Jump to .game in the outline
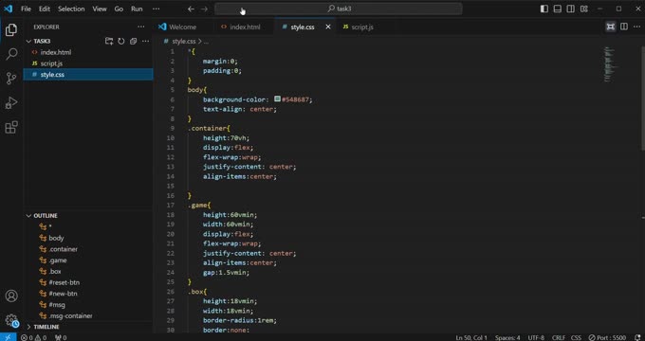 [58, 260]
